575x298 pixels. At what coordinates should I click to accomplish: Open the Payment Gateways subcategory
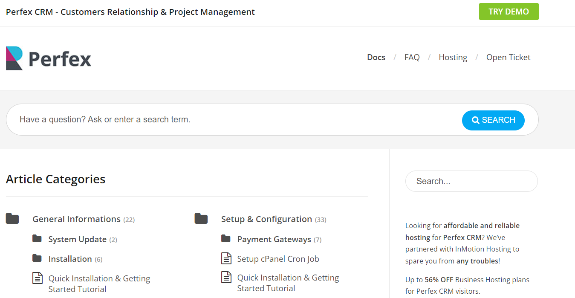click(274, 239)
